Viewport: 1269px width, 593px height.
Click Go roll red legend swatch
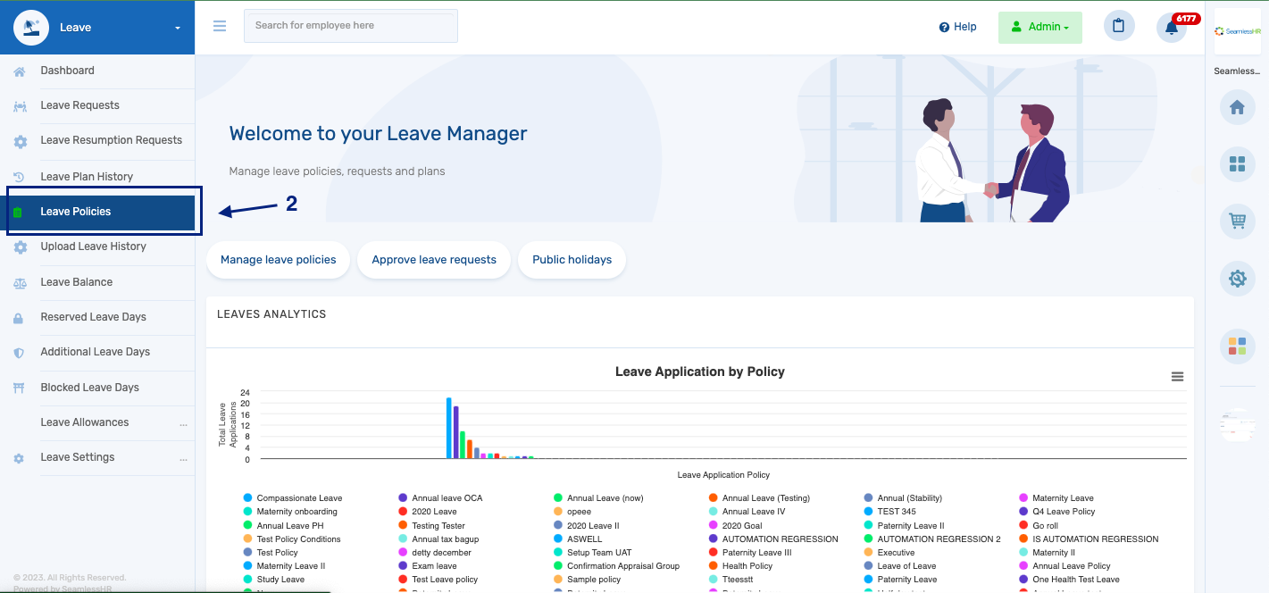[x=1023, y=526]
